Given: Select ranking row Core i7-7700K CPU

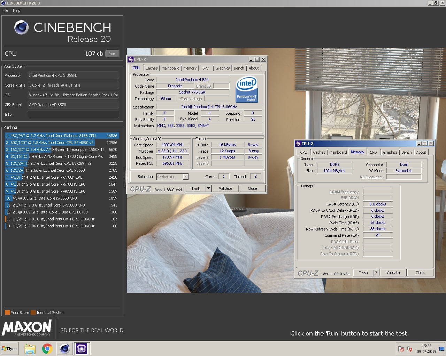Looking at the screenshot, I should click(x=62, y=177).
